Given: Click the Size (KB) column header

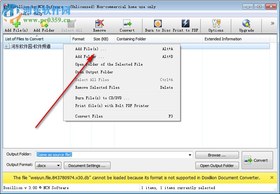Looking at the screenshot, I should click(103, 39).
